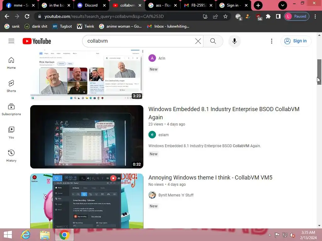Open the 'dank shit' bookmark
The width and height of the screenshot is (322, 241).
coord(36,26)
